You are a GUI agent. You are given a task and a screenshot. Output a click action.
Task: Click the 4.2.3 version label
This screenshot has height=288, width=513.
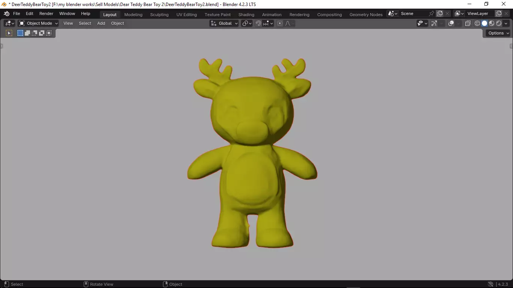(503, 284)
